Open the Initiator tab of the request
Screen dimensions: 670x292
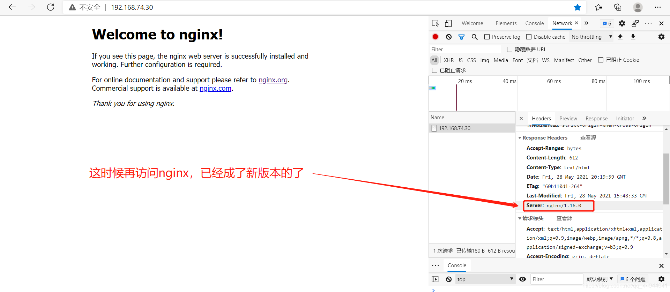pyautogui.click(x=625, y=119)
